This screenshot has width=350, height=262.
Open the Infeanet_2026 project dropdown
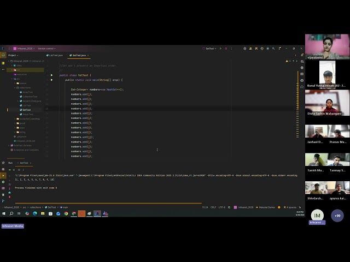(x=24, y=49)
